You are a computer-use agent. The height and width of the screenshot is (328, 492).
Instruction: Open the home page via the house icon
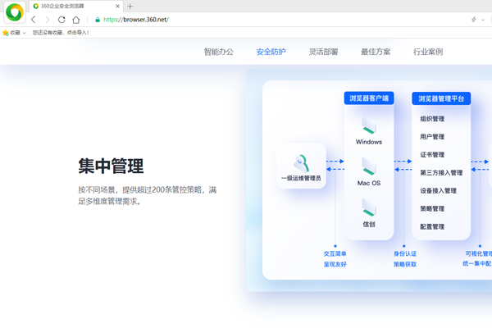coord(76,20)
